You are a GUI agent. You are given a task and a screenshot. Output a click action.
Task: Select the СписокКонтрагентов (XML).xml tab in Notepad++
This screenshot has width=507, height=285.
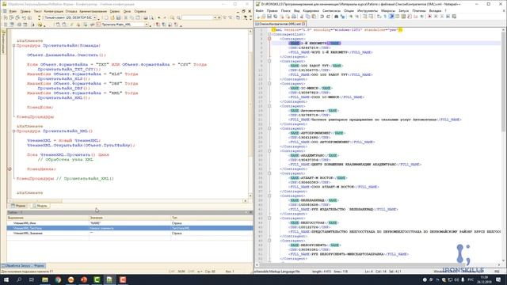[280, 24]
